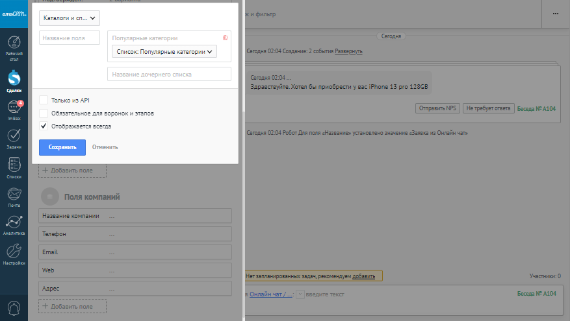Open Настройки settings icon
This screenshot has height=321, width=570.
(14, 254)
